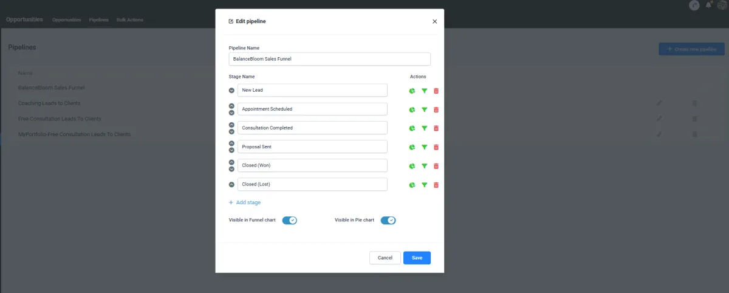Delete the Closed (Lost) stage
The width and height of the screenshot is (729, 293).
pos(436,185)
